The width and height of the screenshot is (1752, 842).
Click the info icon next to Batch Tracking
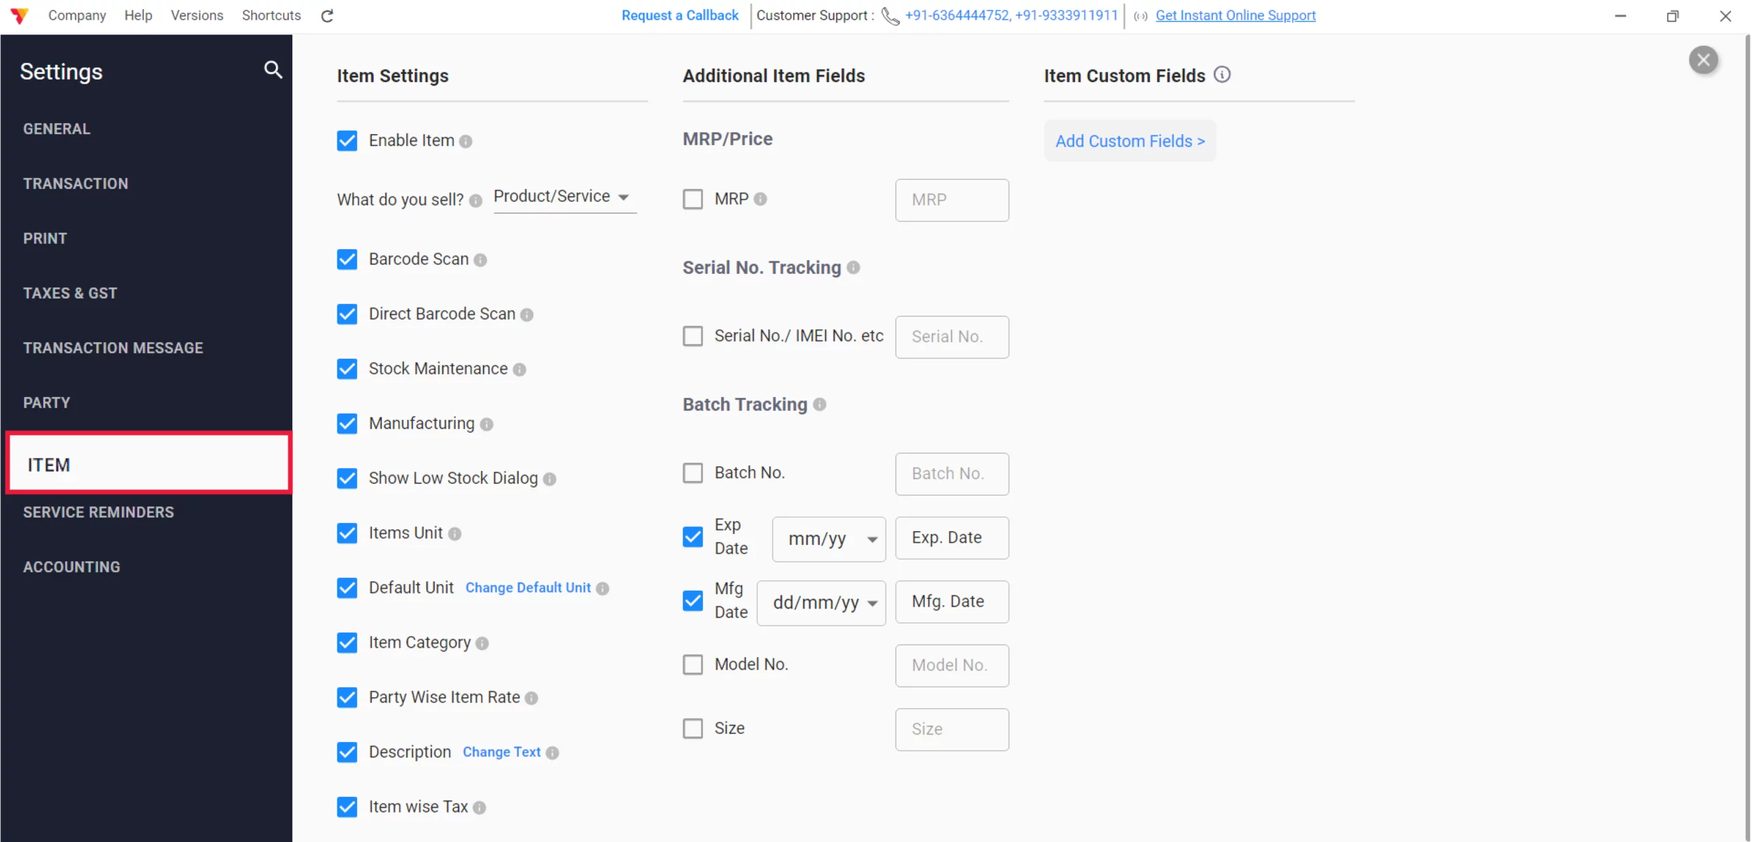(x=820, y=405)
